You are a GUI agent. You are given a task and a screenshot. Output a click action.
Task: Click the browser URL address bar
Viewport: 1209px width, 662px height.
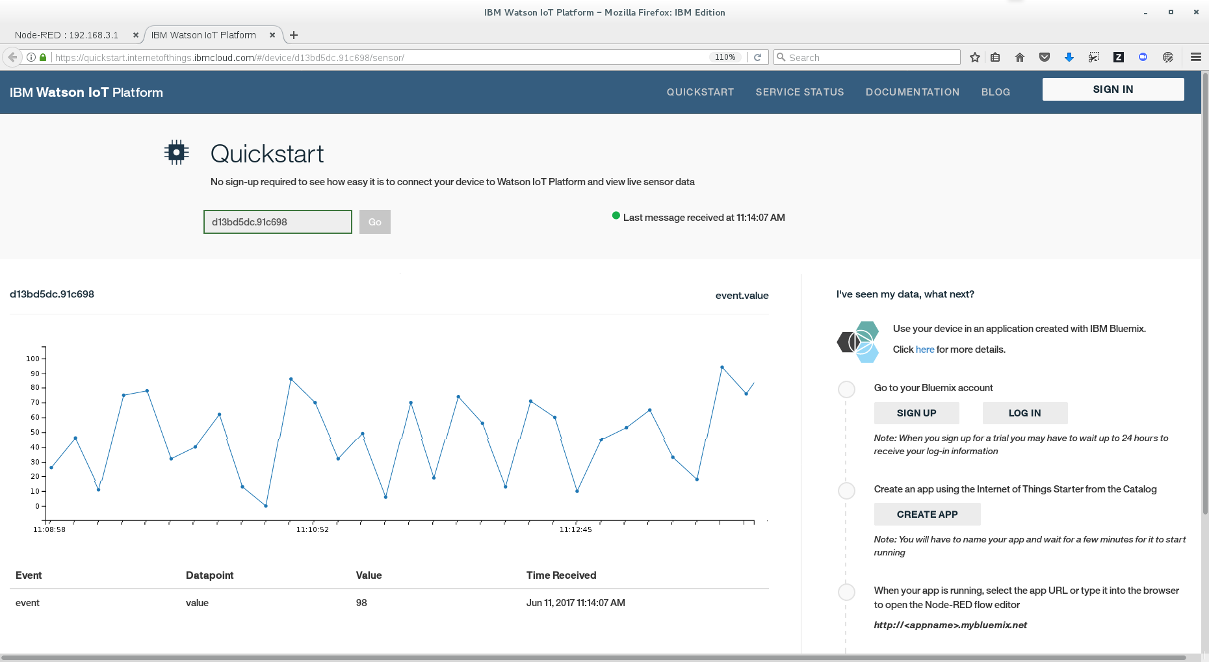click(x=383, y=57)
